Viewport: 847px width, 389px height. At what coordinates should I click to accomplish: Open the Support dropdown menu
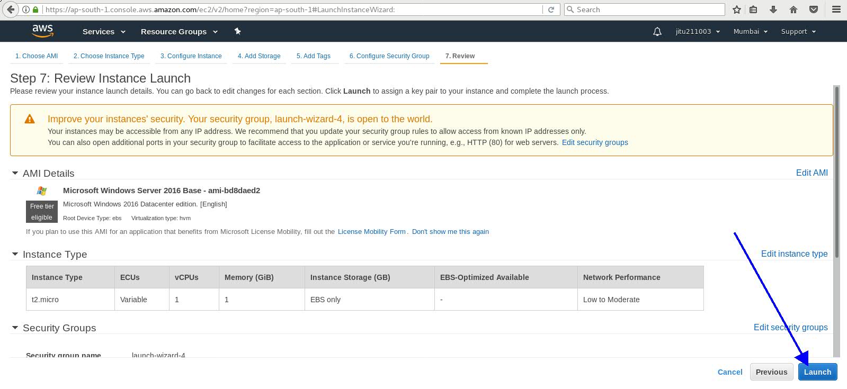tap(798, 32)
